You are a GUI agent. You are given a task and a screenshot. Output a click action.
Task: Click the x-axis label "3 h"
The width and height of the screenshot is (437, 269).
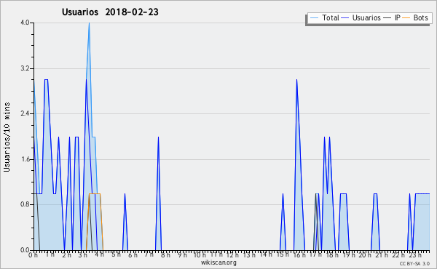pos(83,254)
